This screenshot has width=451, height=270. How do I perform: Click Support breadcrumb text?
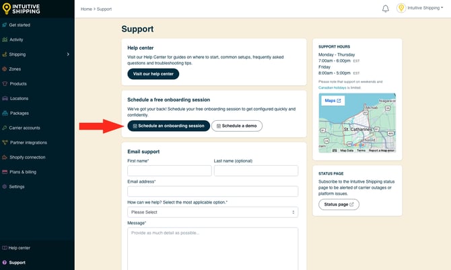click(104, 9)
